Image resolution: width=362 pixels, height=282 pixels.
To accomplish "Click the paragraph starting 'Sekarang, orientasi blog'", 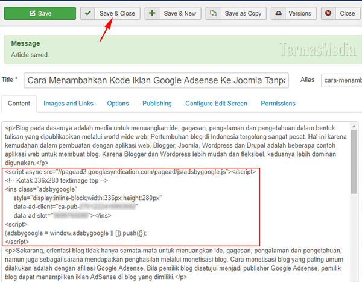I will pyautogui.click(x=174, y=264).
